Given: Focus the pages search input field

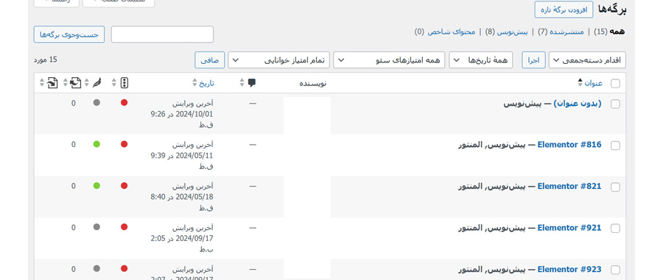Looking at the screenshot, I should coord(162,35).
